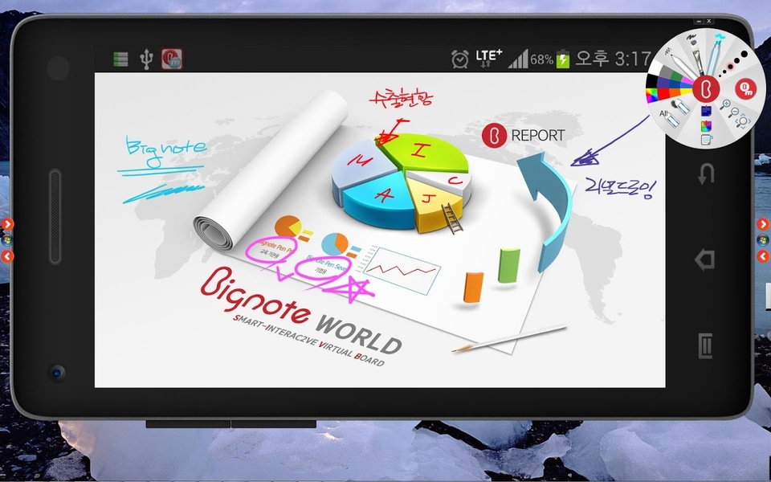This screenshot has width=771, height=482.
Task: Tap the Android menu button
Action: click(x=705, y=345)
